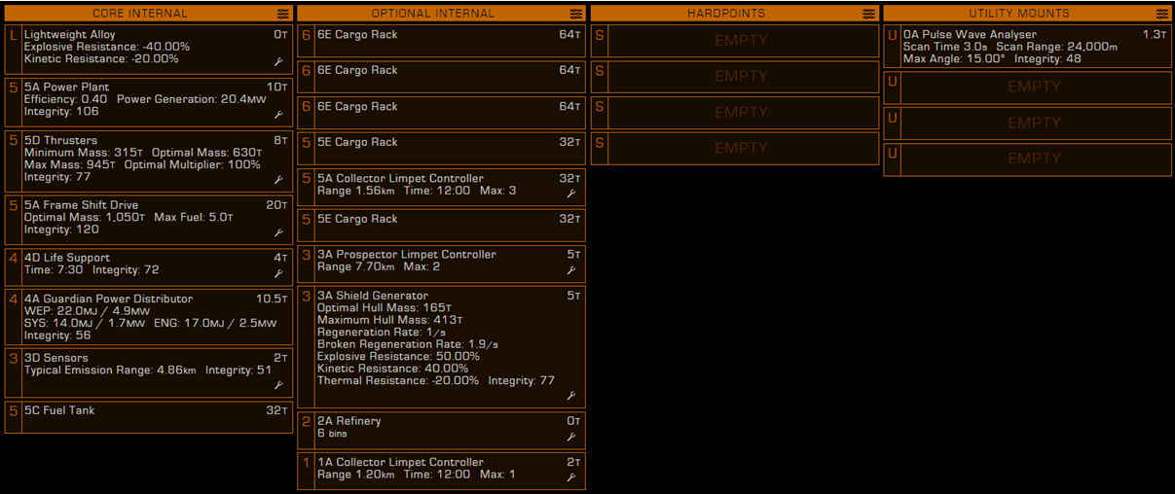Click size 5 slot label beside Power Plant
The width and height of the screenshot is (1175, 494).
click(x=13, y=88)
